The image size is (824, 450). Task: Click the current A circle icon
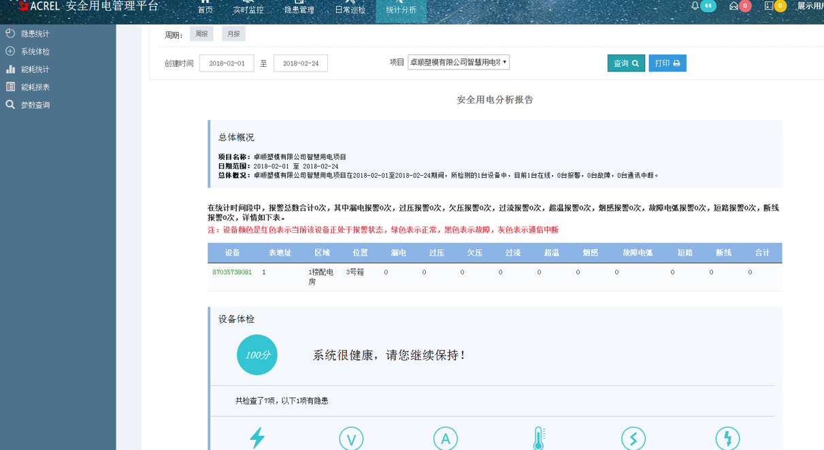click(446, 438)
